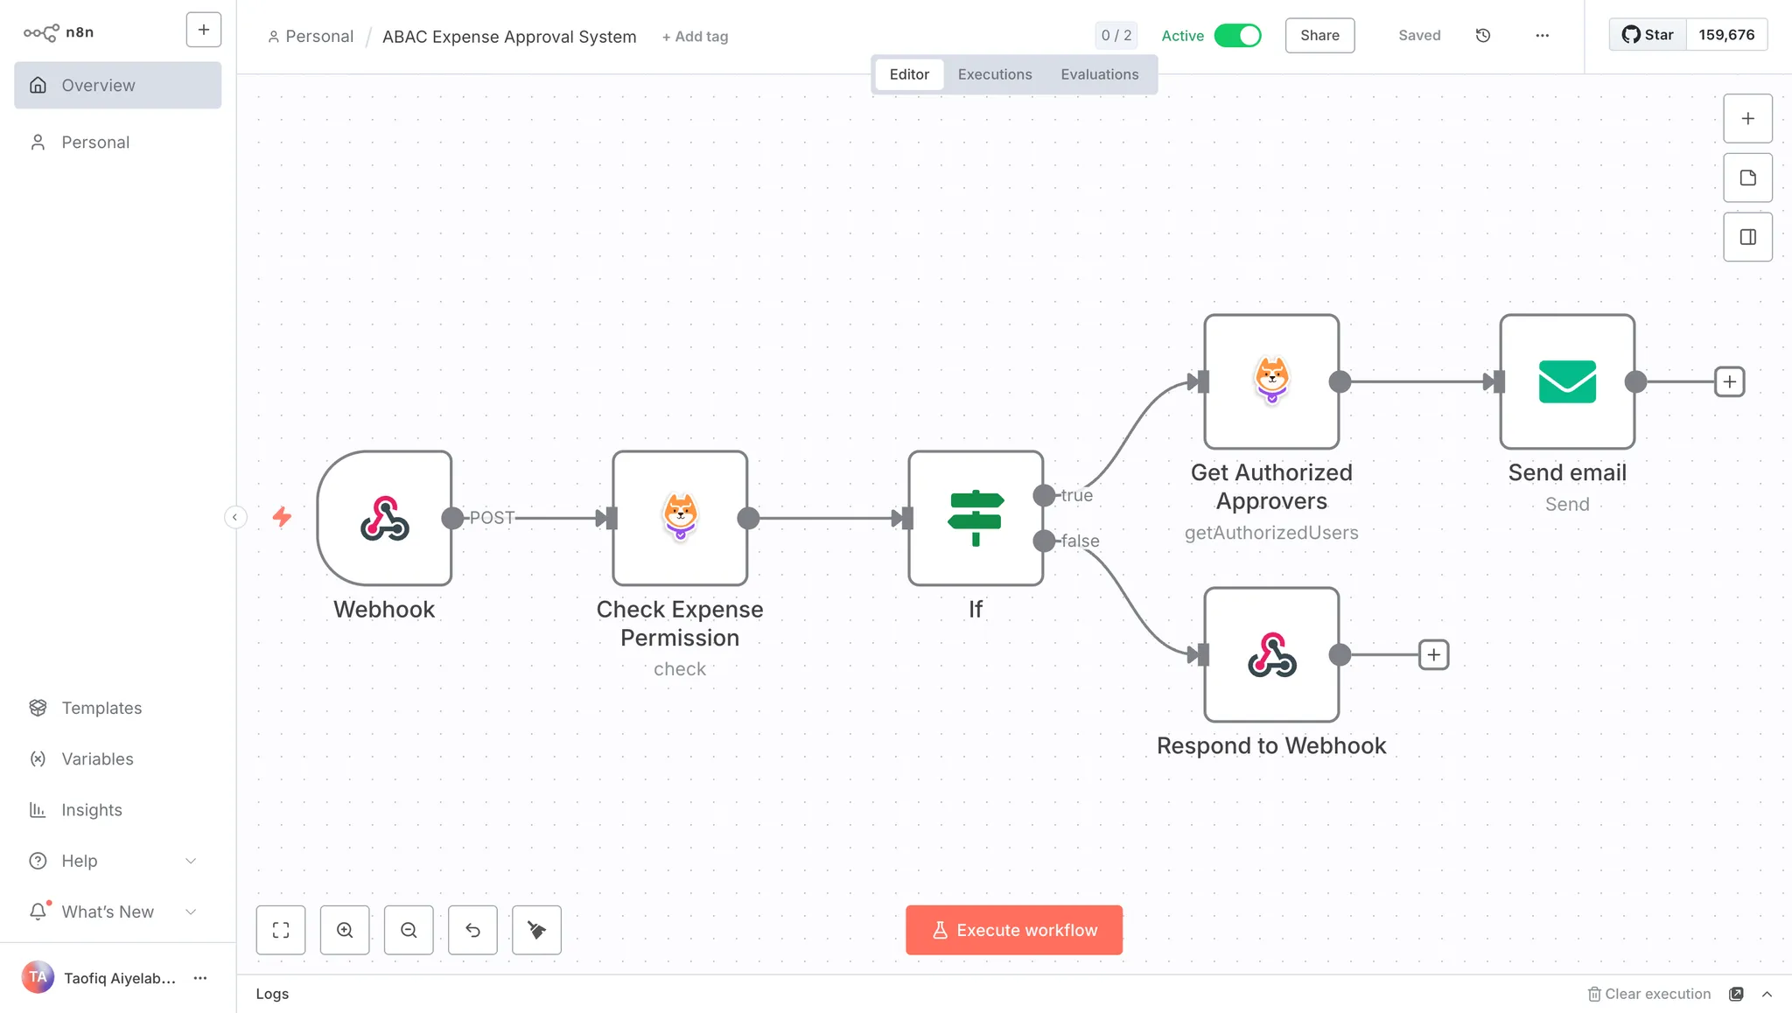Click the zoom-to-fit canvas icon
The height and width of the screenshot is (1013, 1792).
[x=280, y=930]
